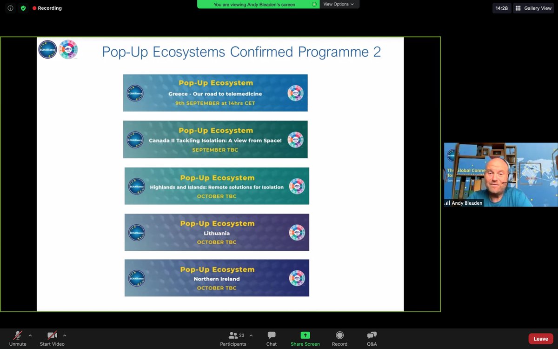The width and height of the screenshot is (558, 349).
Task: Click ECHAlliance logo in slide header
Action: pos(47,50)
